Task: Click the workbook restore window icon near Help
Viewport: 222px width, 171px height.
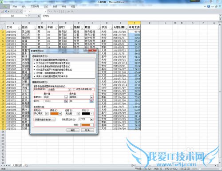Action: coord(216,7)
